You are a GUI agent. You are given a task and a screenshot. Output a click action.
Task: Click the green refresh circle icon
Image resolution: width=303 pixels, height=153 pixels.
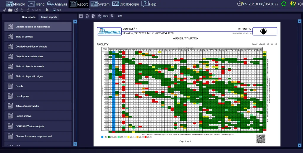(284, 4)
